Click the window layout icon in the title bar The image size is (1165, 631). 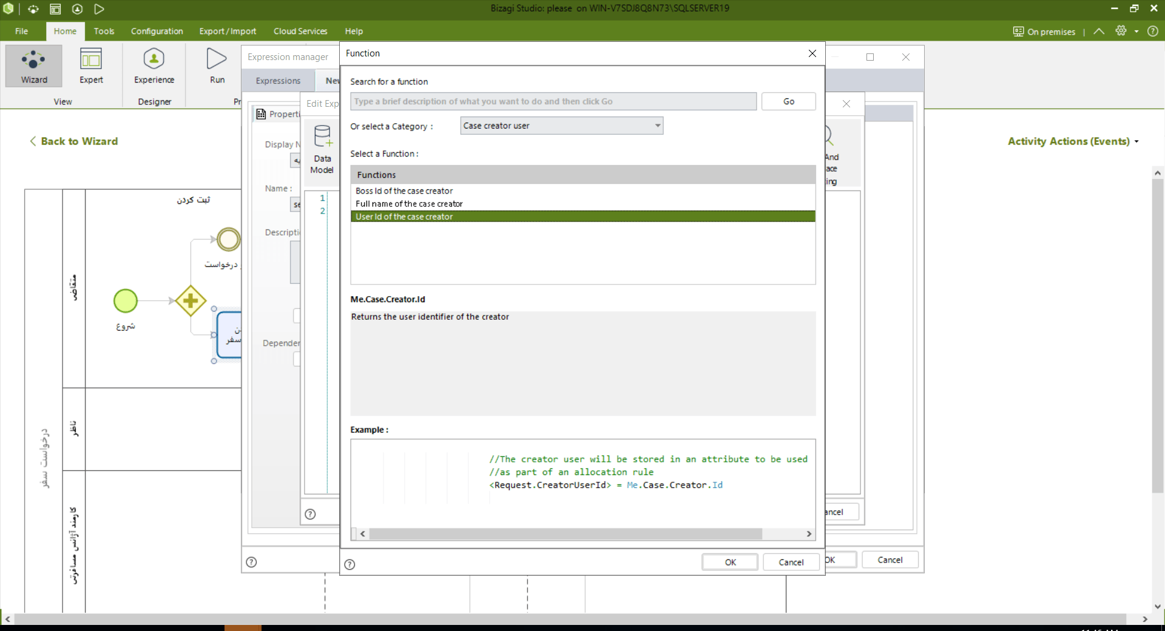[x=55, y=8]
